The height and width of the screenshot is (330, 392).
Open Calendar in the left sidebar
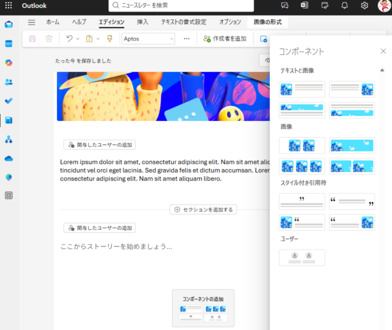(9, 44)
